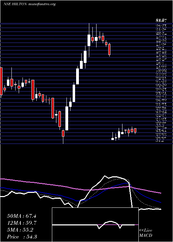Click the NSE HILTON chart title
This screenshot has height=242, width=173.
pos(29,4)
